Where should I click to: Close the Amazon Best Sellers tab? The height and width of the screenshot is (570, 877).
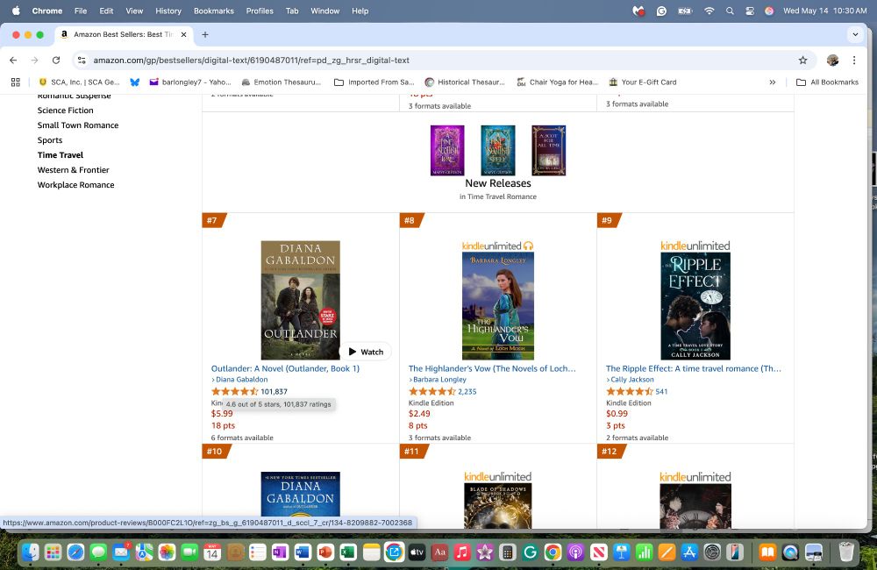183,34
